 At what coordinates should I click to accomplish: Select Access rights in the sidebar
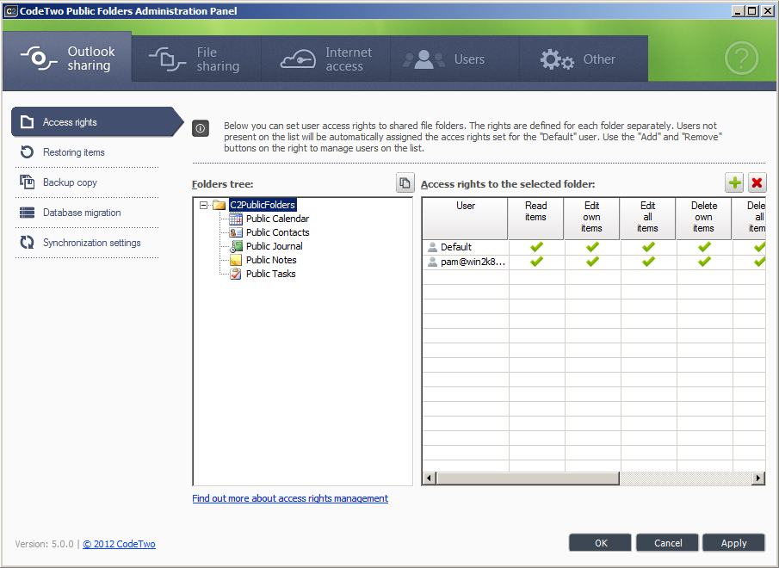(97, 121)
